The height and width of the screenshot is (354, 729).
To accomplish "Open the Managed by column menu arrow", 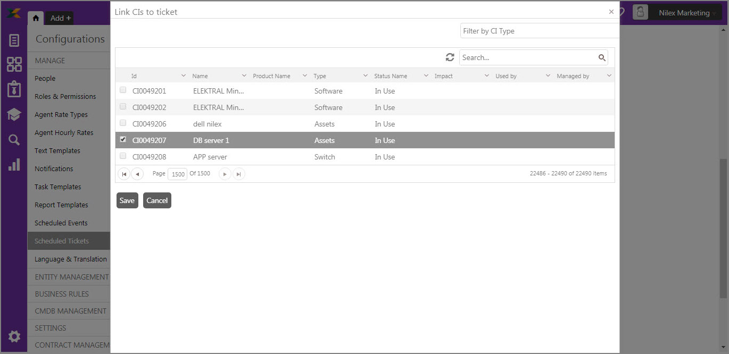I will point(609,75).
